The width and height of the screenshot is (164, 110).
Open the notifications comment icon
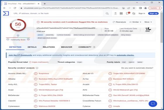click(x=128, y=13)
